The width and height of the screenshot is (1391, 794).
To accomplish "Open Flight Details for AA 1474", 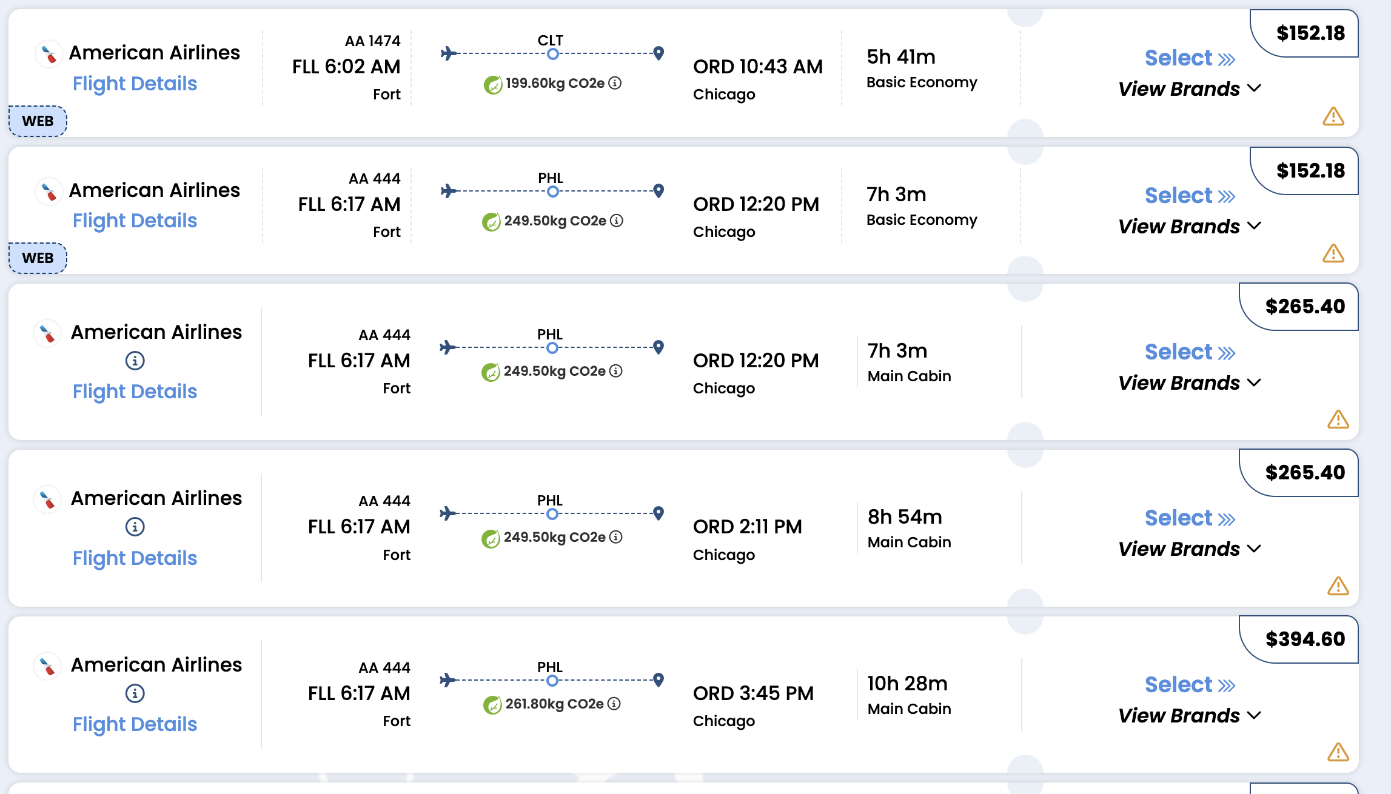I will click(135, 84).
